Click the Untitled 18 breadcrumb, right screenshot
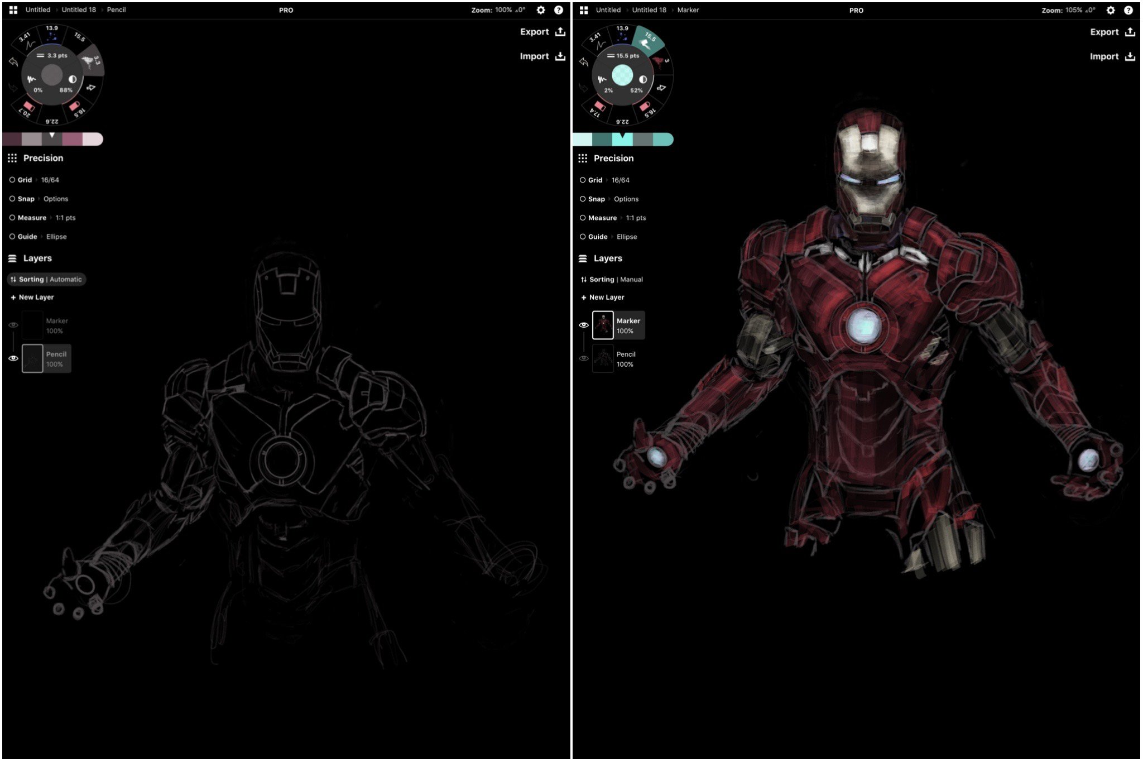 click(649, 10)
